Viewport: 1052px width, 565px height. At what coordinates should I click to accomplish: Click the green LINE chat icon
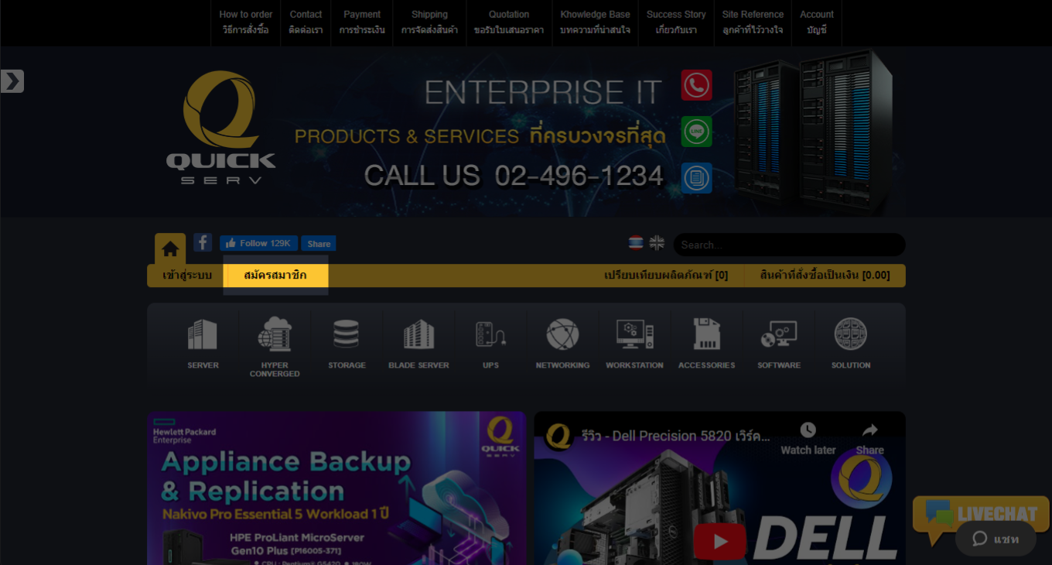(x=696, y=132)
